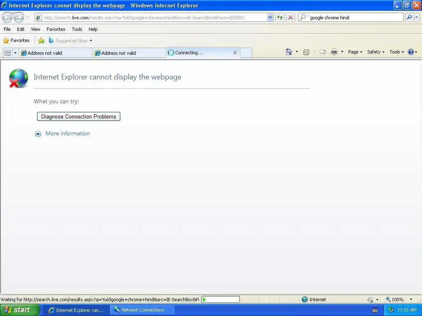Close the Connecting... tab
This screenshot has width=422, height=316.
[235, 53]
